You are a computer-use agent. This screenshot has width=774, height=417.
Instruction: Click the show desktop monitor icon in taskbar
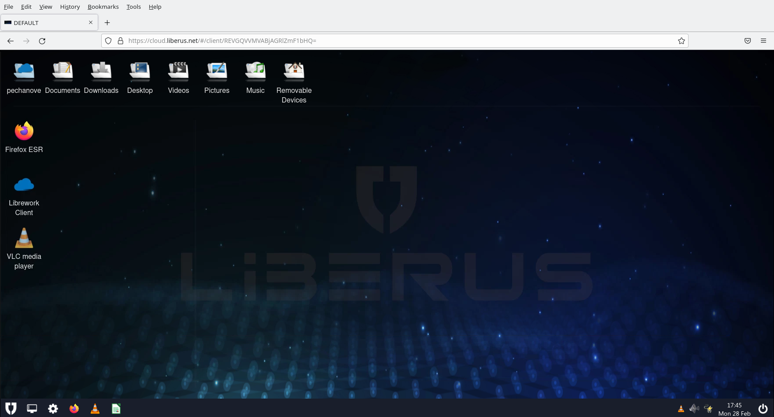(x=32, y=409)
